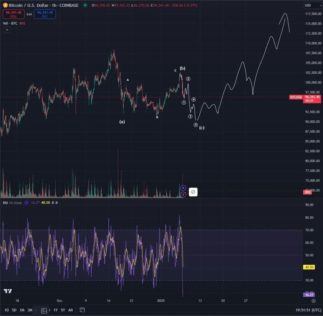The height and width of the screenshot is (316, 323).
Task: Switch to the All time range
Action: click(71, 310)
